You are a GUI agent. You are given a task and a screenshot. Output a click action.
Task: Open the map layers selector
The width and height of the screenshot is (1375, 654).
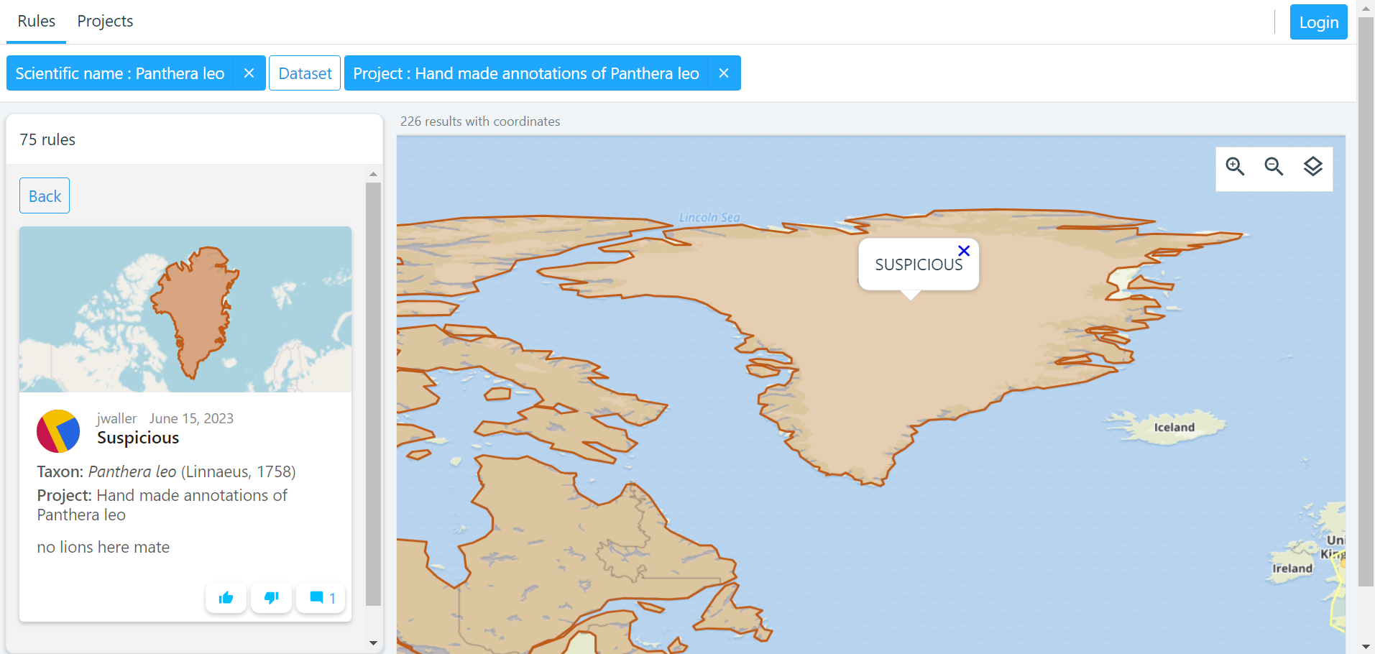[x=1312, y=167]
